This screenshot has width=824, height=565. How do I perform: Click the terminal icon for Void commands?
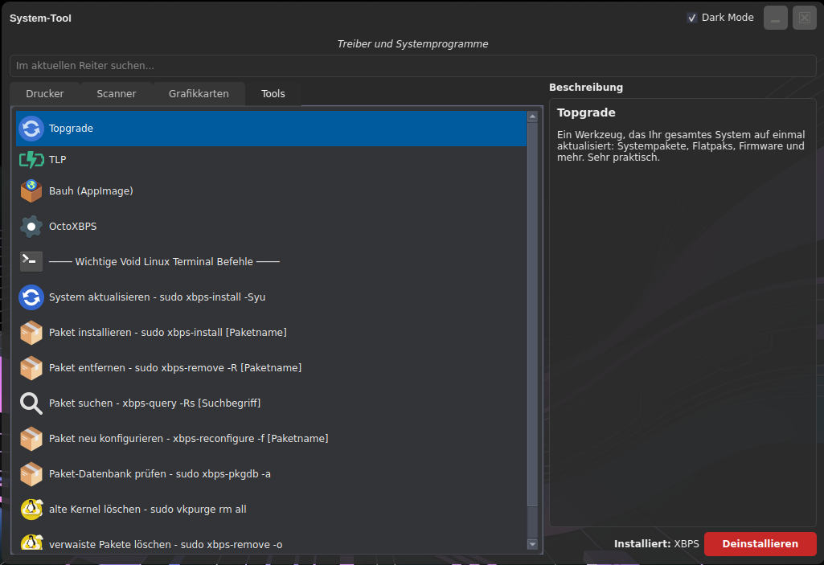click(31, 261)
